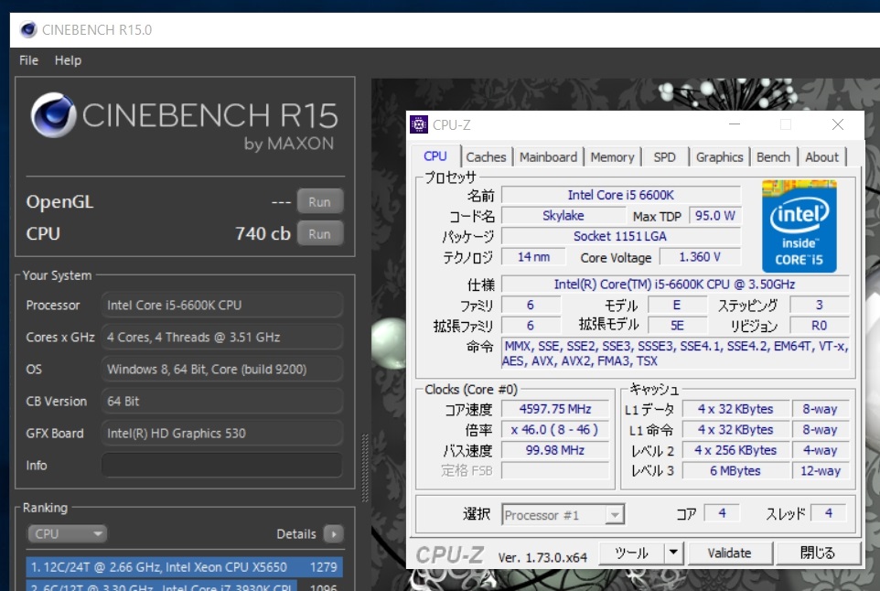
Task: Click the panel splitter grip handle
Action: pos(365,467)
